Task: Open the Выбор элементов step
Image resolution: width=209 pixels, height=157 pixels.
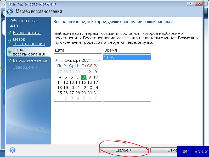Action: (30, 60)
